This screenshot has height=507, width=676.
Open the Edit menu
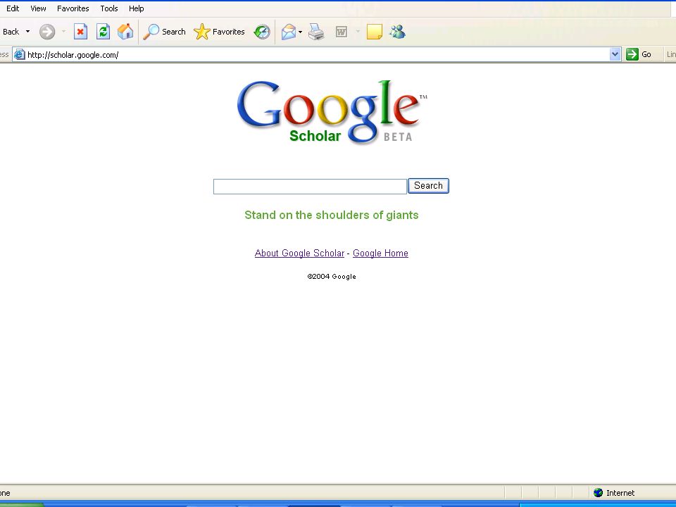13,8
